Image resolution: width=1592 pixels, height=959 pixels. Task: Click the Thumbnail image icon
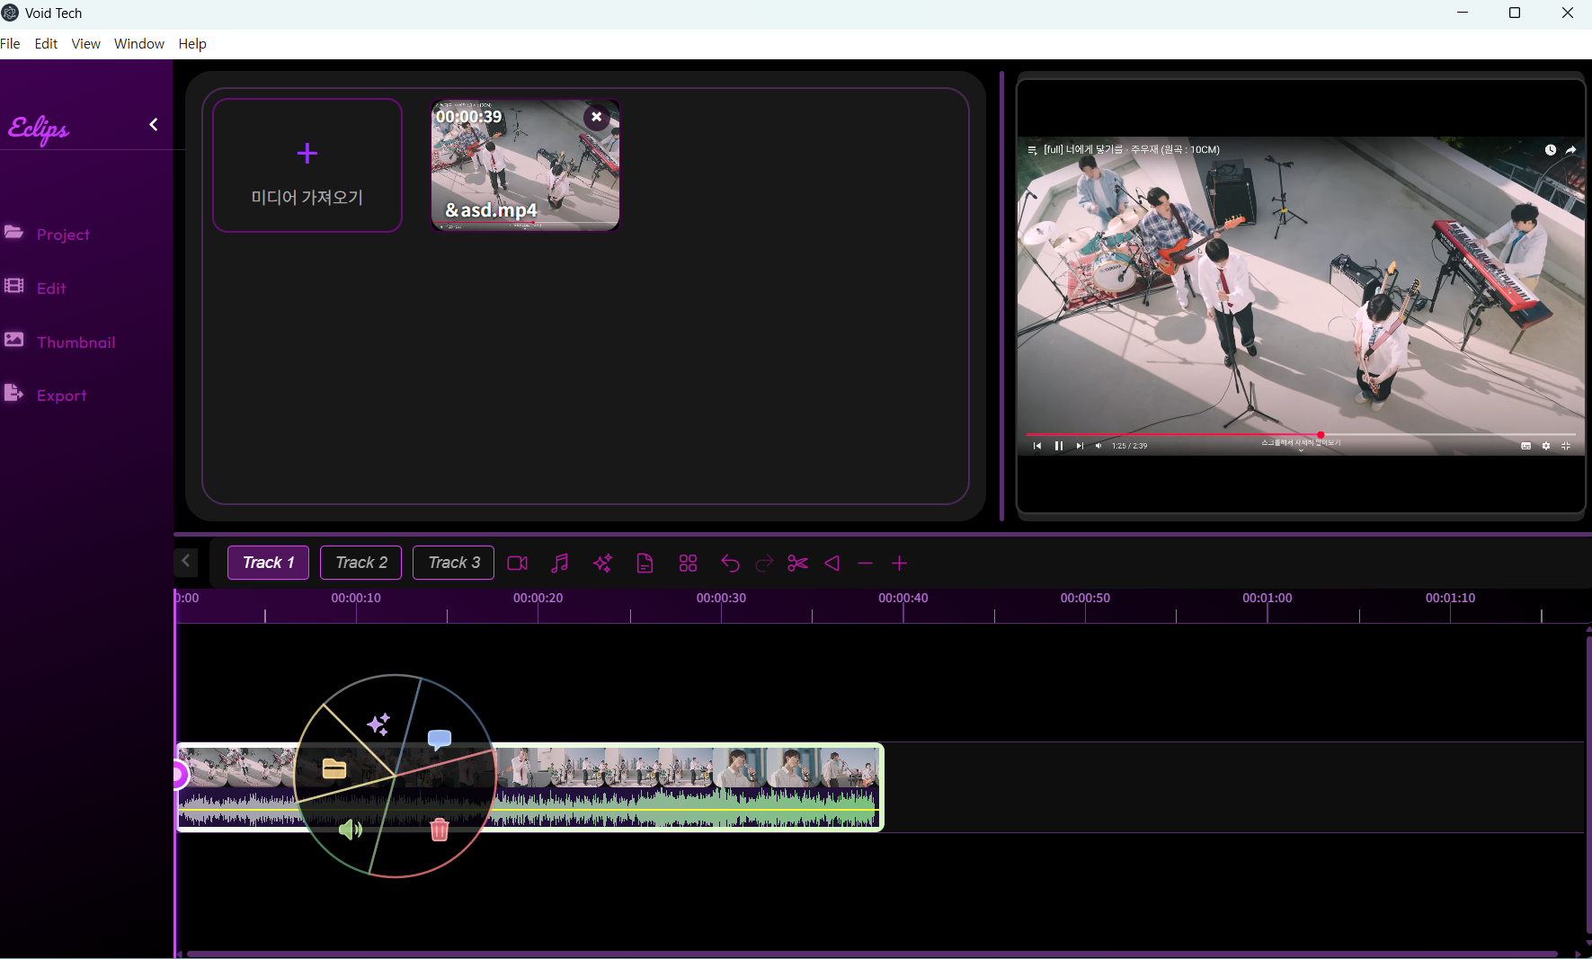point(14,340)
